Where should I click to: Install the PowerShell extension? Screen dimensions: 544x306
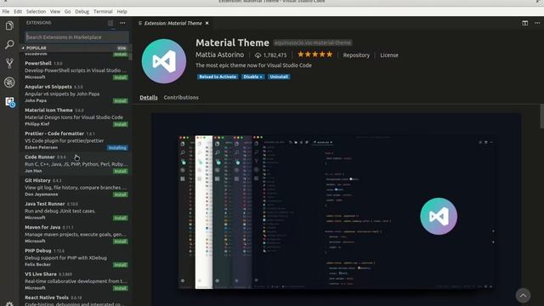(121, 77)
